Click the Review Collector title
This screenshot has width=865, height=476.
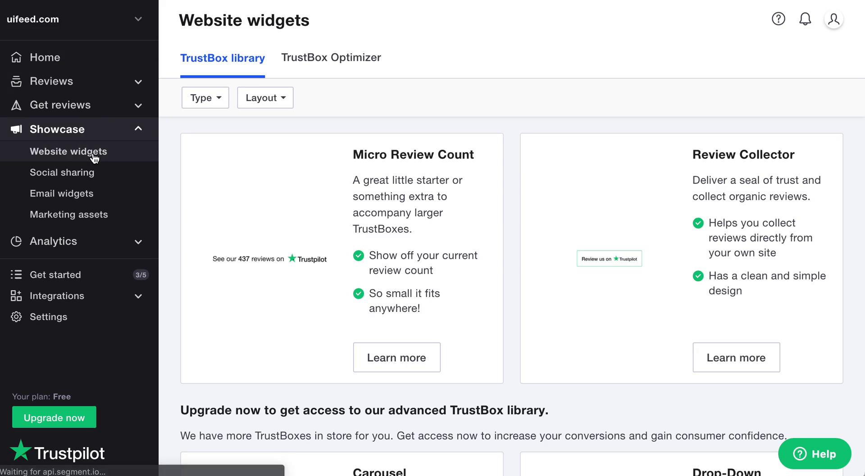coord(743,155)
